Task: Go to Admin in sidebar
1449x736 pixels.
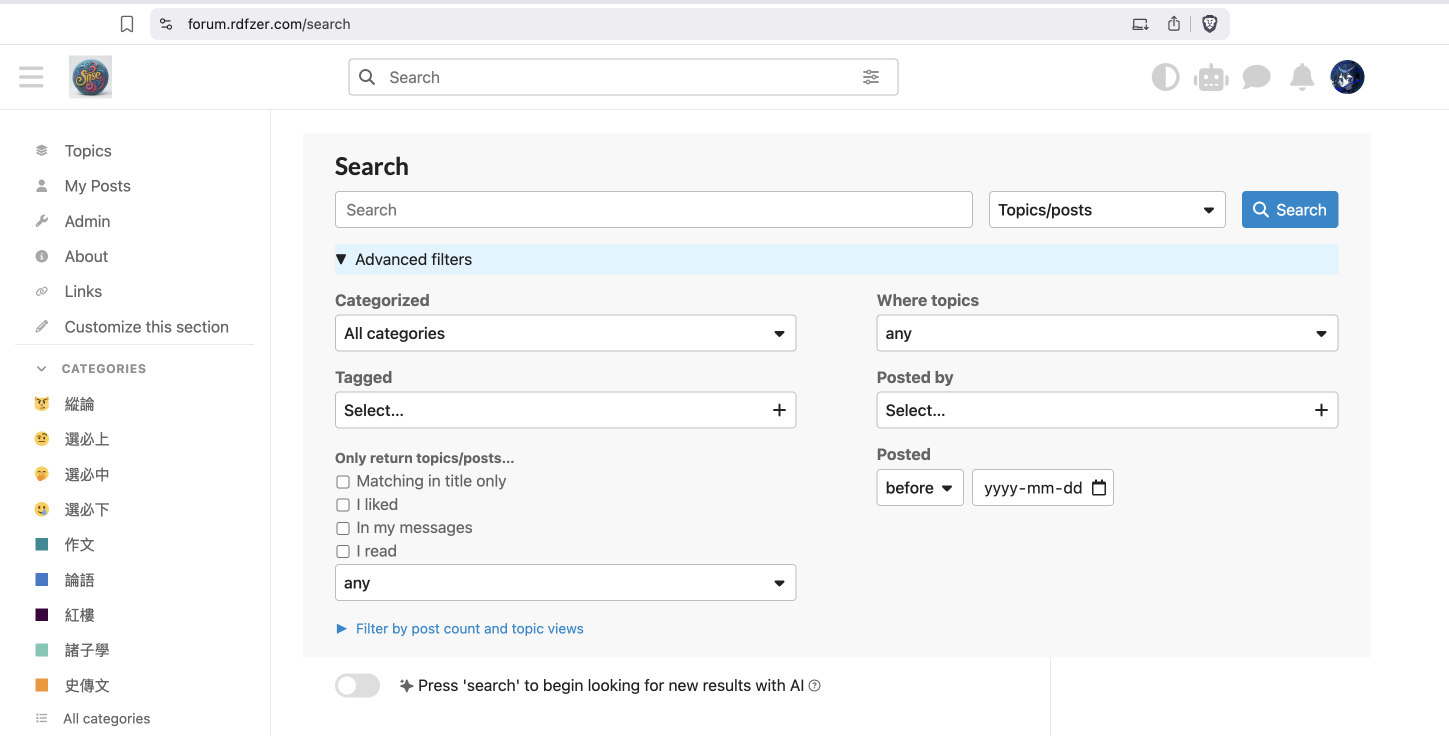Action: pos(87,221)
